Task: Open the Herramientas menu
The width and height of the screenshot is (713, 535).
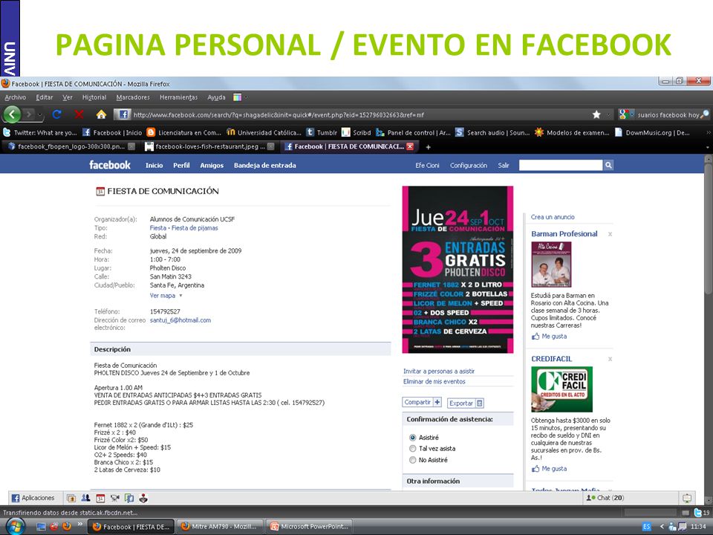Action: coord(179,97)
